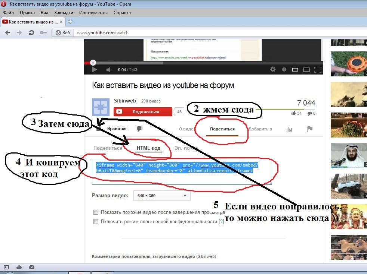
Task: Open the Файл menu
Action: click(x=8, y=13)
